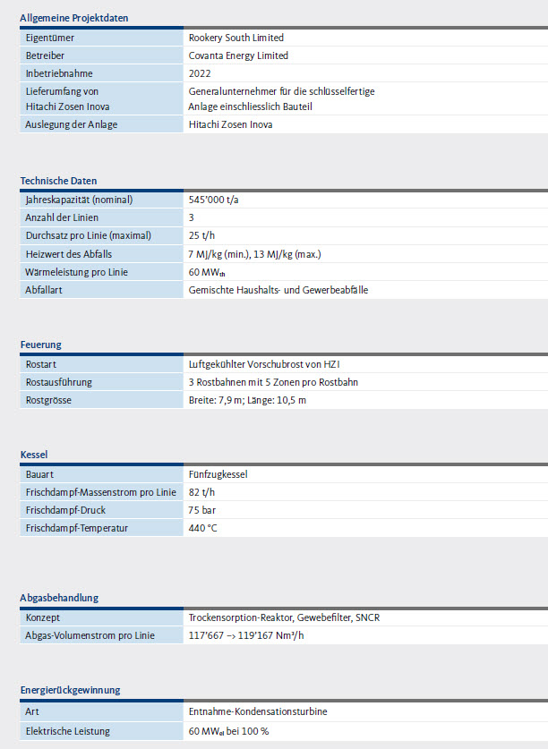Select the 'Fünfzugkessel' cell
The height and width of the screenshot is (749, 548).
coord(218,473)
